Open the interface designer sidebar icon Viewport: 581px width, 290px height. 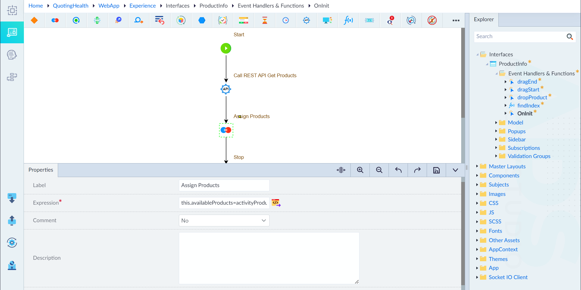[x=12, y=32]
